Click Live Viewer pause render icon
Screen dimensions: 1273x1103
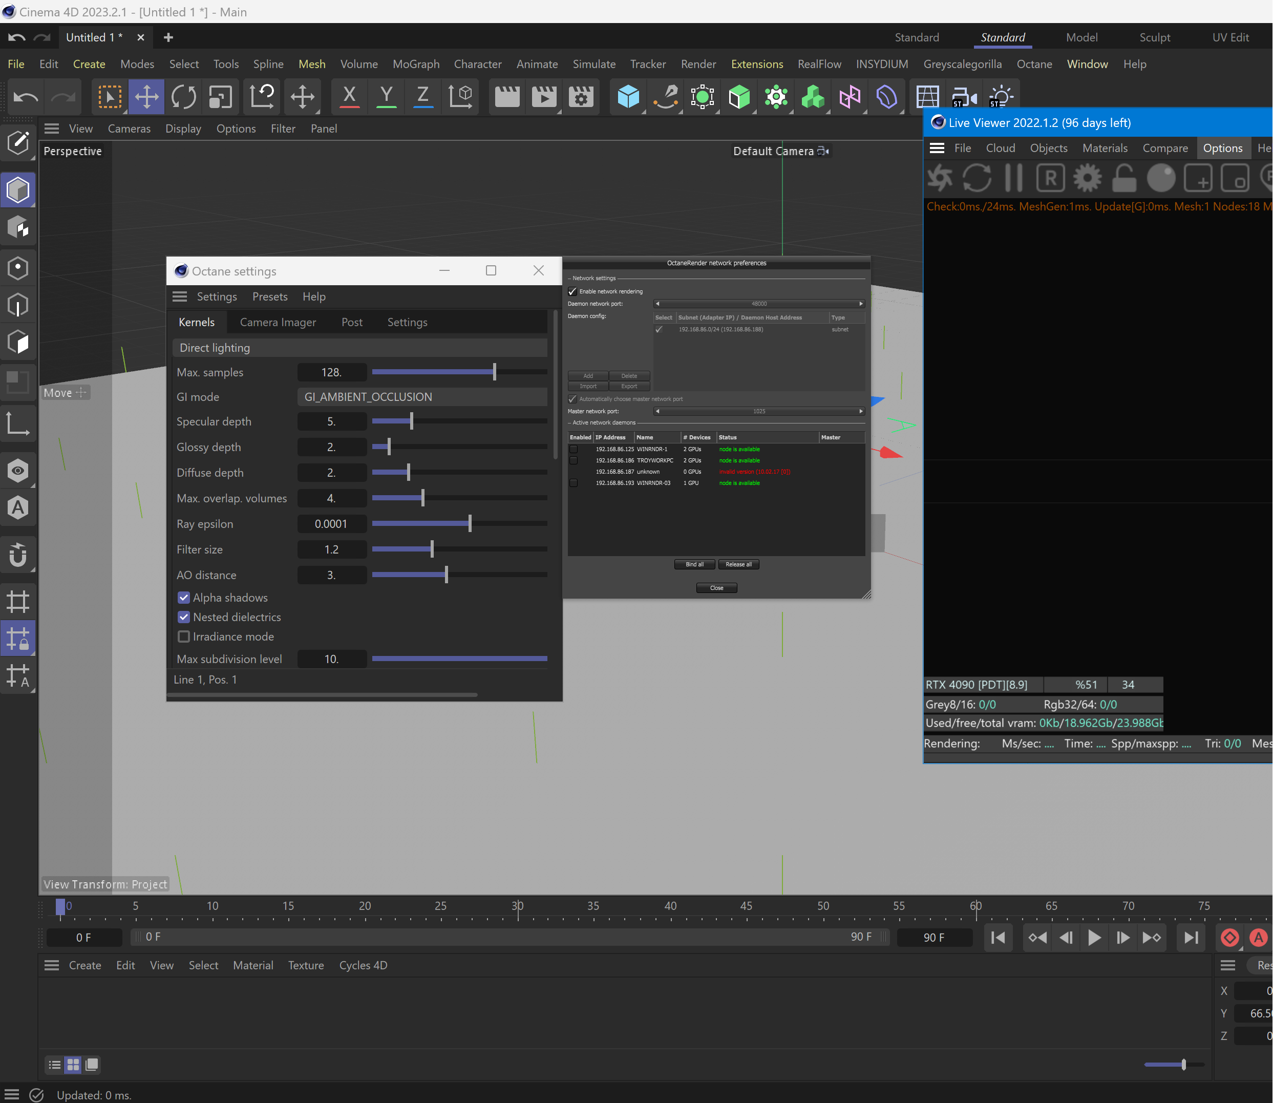[x=1013, y=179]
